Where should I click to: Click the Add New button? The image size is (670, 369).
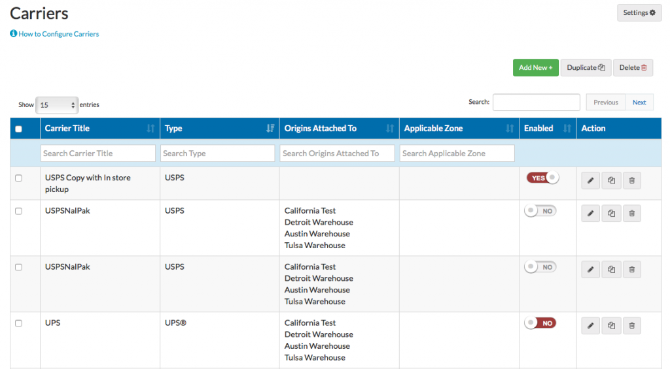[x=535, y=67]
